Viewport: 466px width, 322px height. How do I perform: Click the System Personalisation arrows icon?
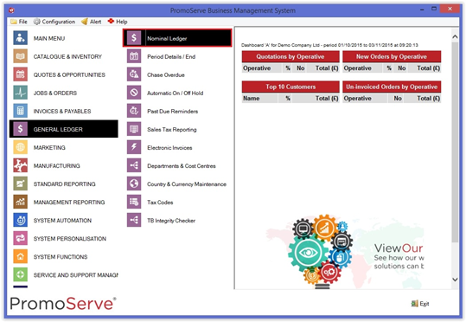20,238
